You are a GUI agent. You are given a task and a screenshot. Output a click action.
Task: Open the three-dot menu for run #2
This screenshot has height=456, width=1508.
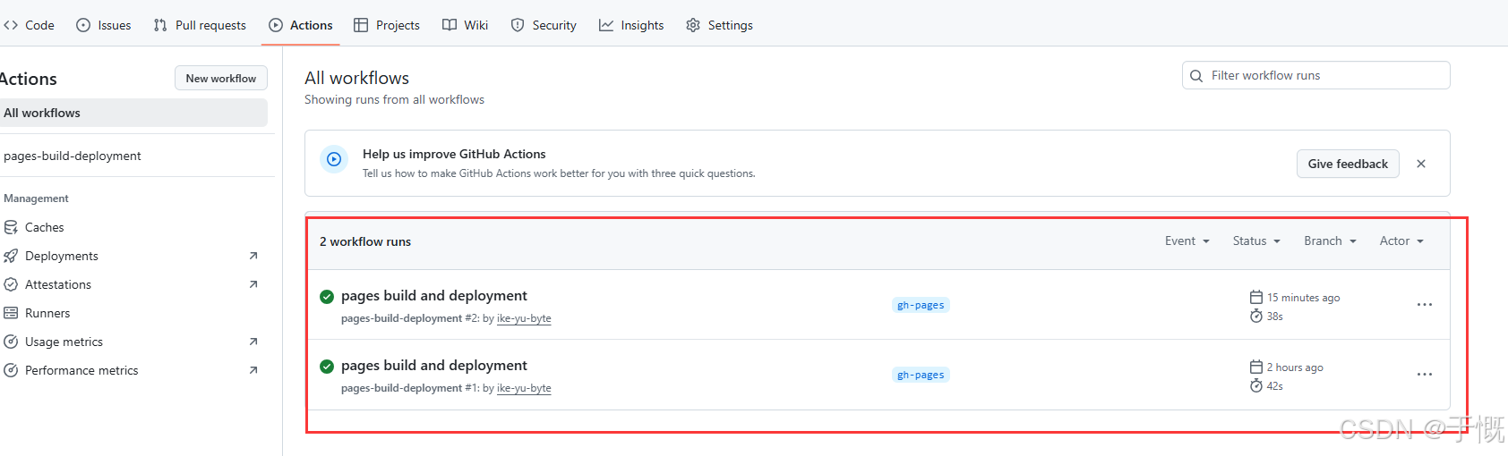pyautogui.click(x=1425, y=305)
